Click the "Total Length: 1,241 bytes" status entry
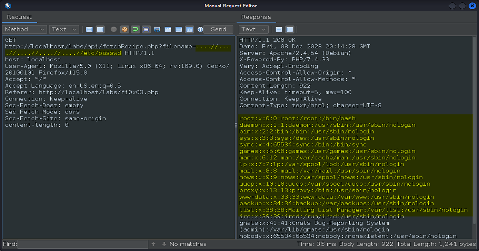Screen dimensions: 479x251 [436, 244]
